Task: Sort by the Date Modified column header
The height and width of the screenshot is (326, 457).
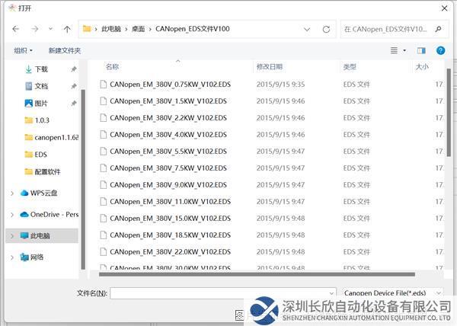Action: pyautogui.click(x=270, y=67)
